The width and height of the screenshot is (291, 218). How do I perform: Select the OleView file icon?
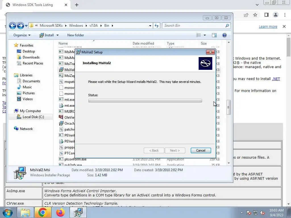pos(61,117)
